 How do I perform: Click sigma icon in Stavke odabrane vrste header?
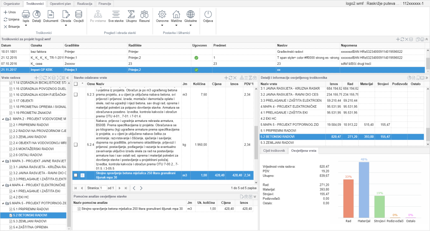coord(250,78)
